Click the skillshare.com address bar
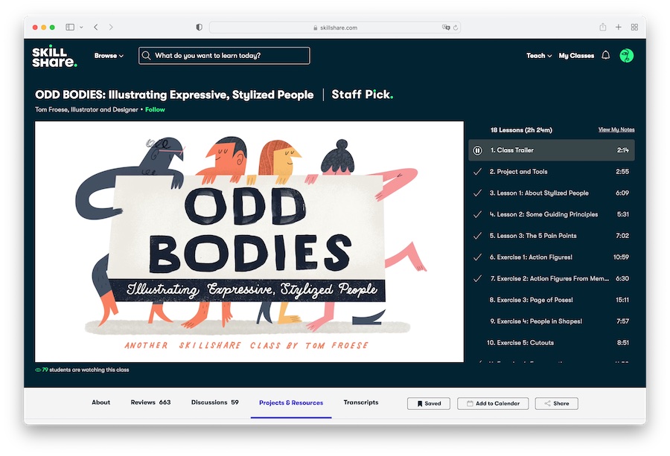 click(x=334, y=28)
